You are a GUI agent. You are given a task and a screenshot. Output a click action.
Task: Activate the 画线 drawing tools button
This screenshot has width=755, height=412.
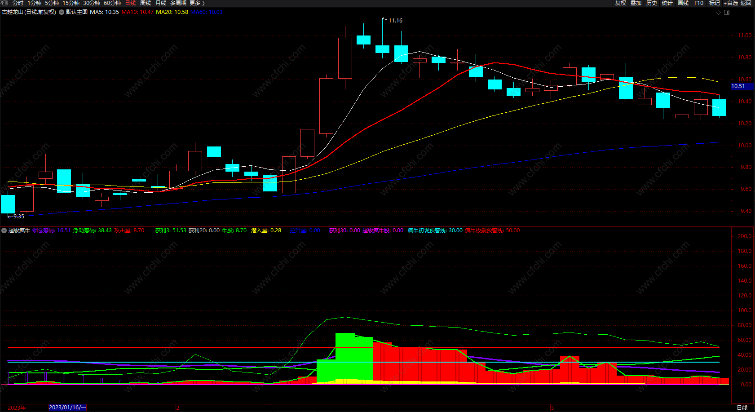683,3
